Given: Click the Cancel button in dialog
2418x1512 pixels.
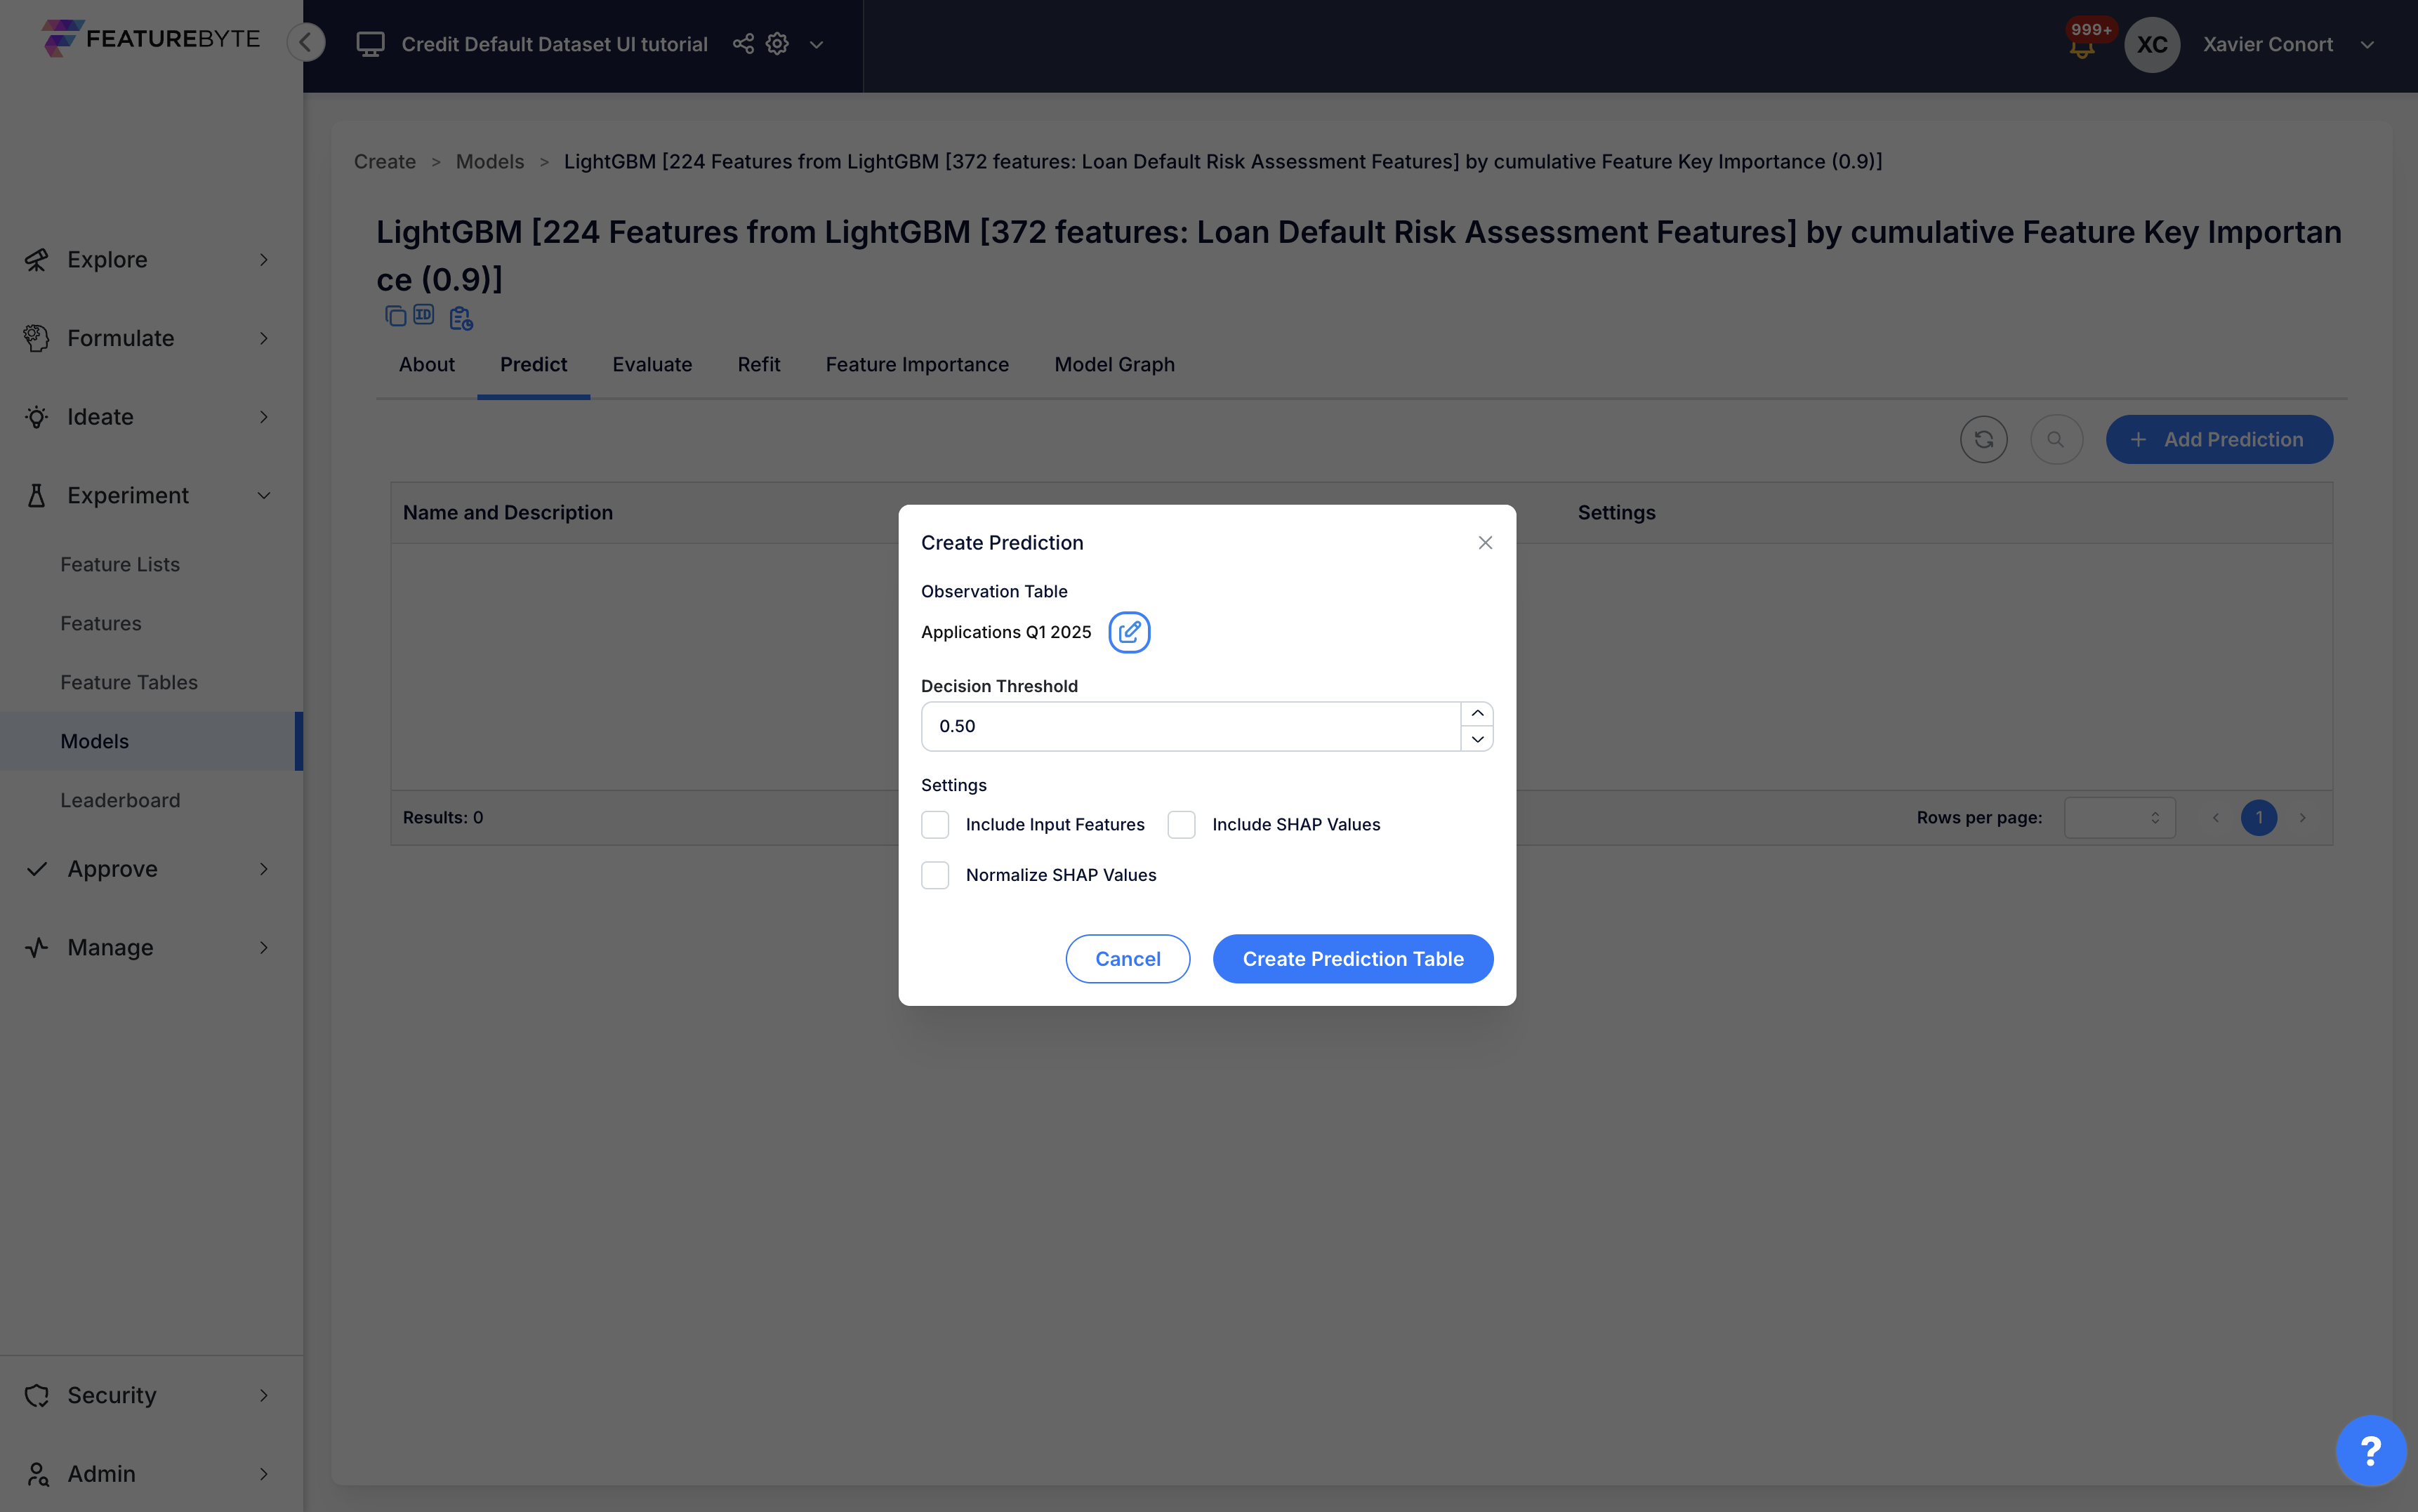Looking at the screenshot, I should pos(1127,959).
